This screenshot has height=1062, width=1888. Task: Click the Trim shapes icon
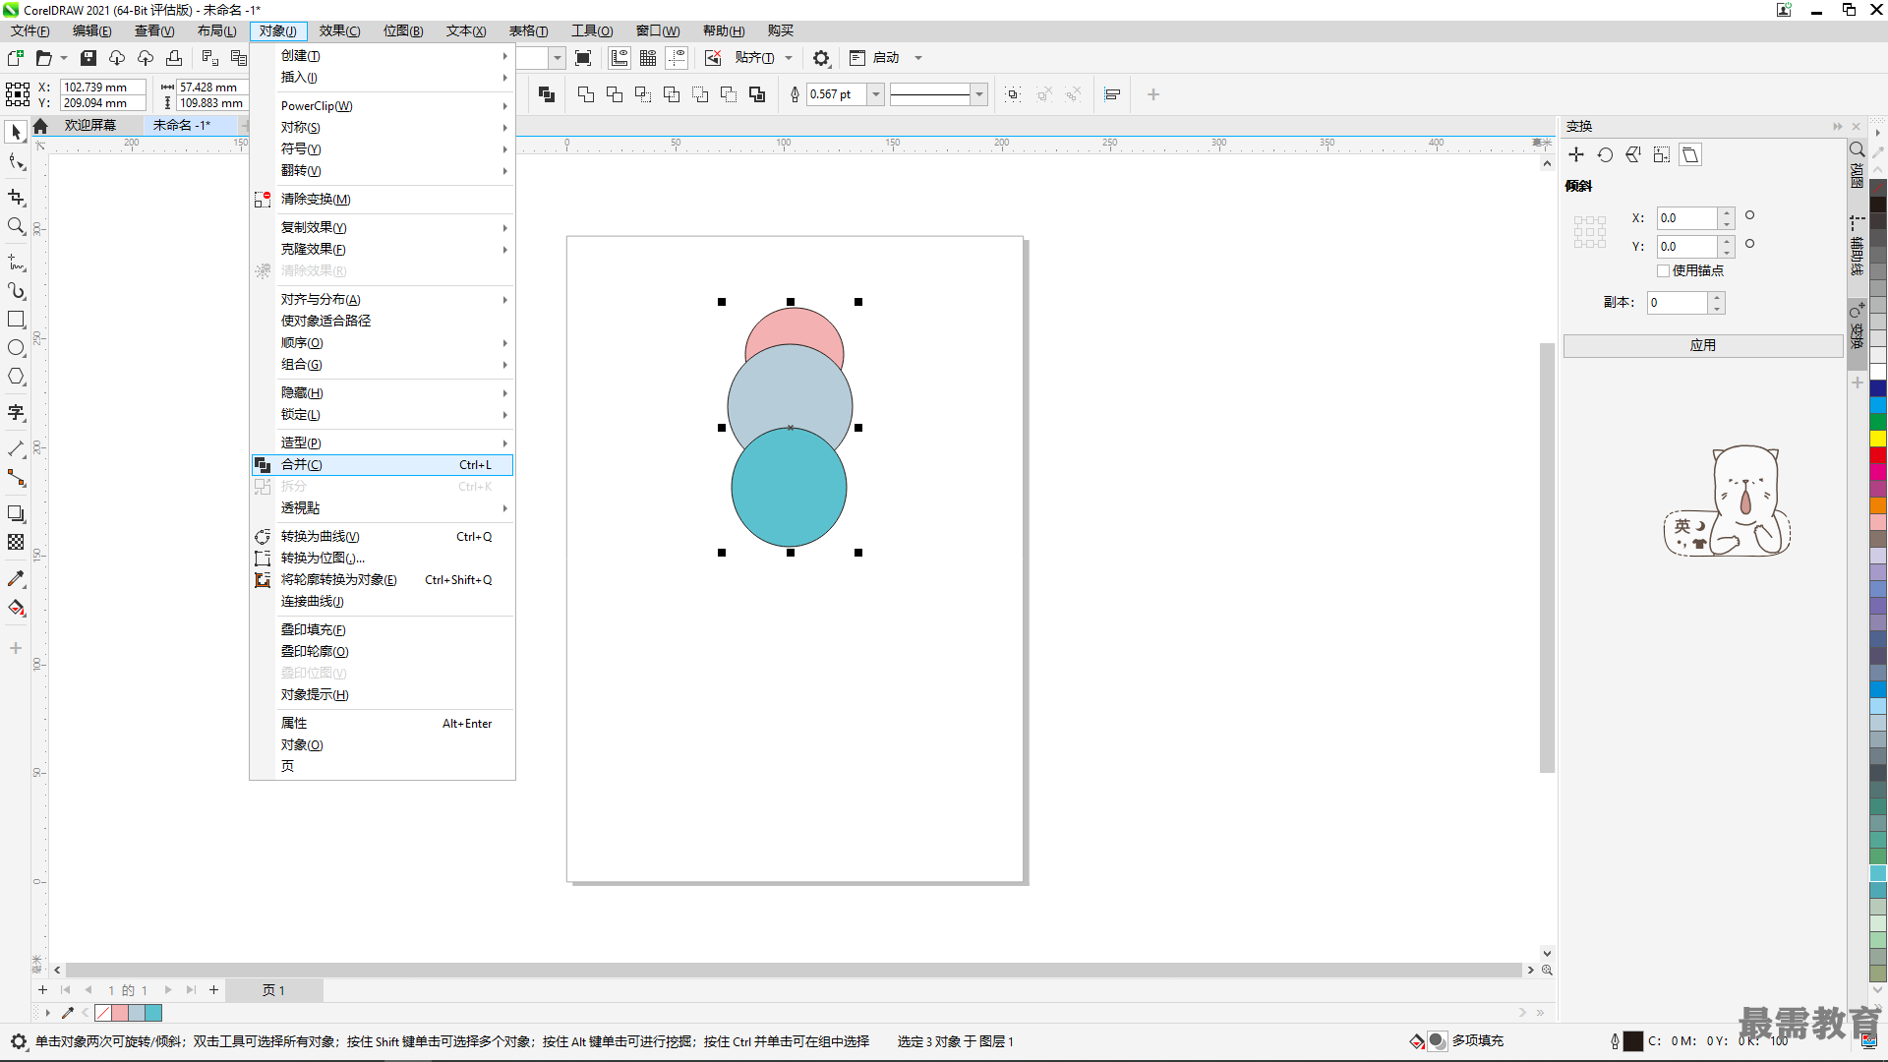point(615,94)
